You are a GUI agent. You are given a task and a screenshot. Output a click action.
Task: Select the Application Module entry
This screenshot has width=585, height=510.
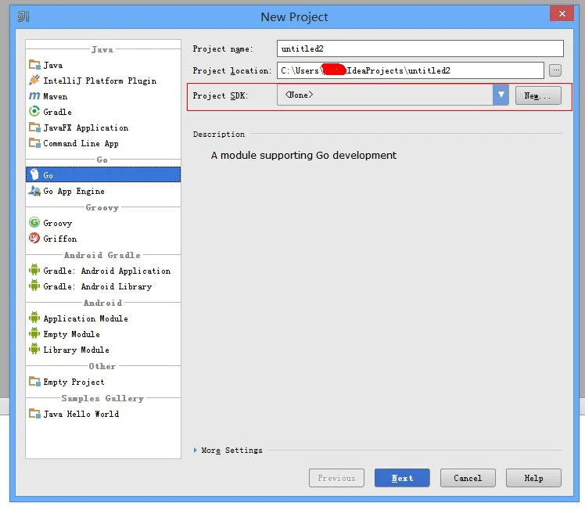[86, 318]
